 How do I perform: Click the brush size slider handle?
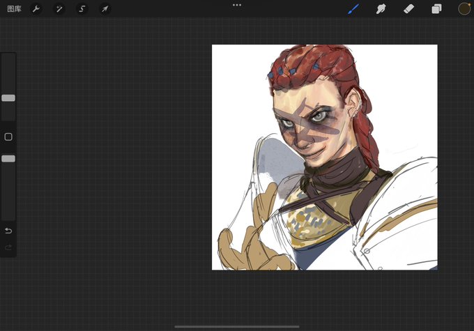pos(8,98)
